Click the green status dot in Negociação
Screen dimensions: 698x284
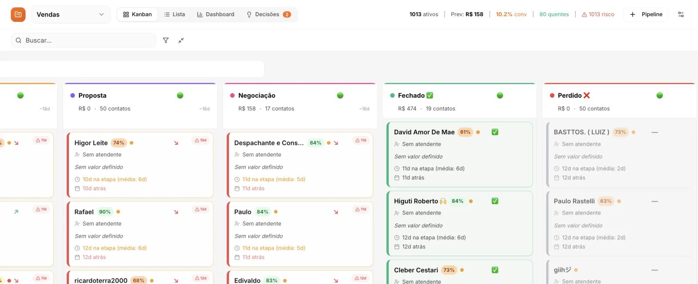coord(340,96)
